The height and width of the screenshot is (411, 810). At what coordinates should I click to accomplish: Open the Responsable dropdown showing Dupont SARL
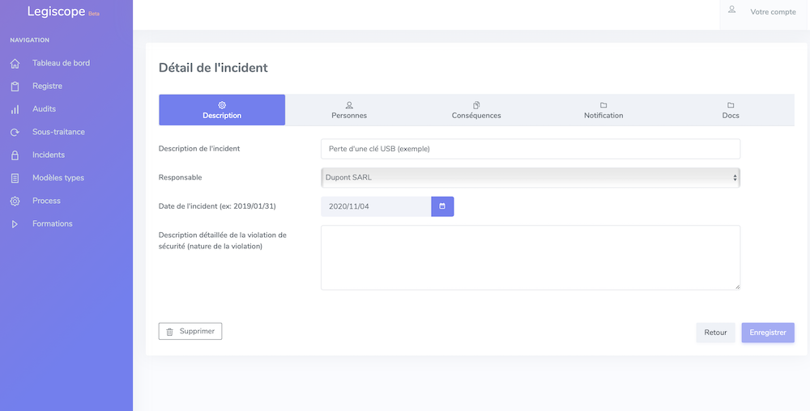click(530, 177)
